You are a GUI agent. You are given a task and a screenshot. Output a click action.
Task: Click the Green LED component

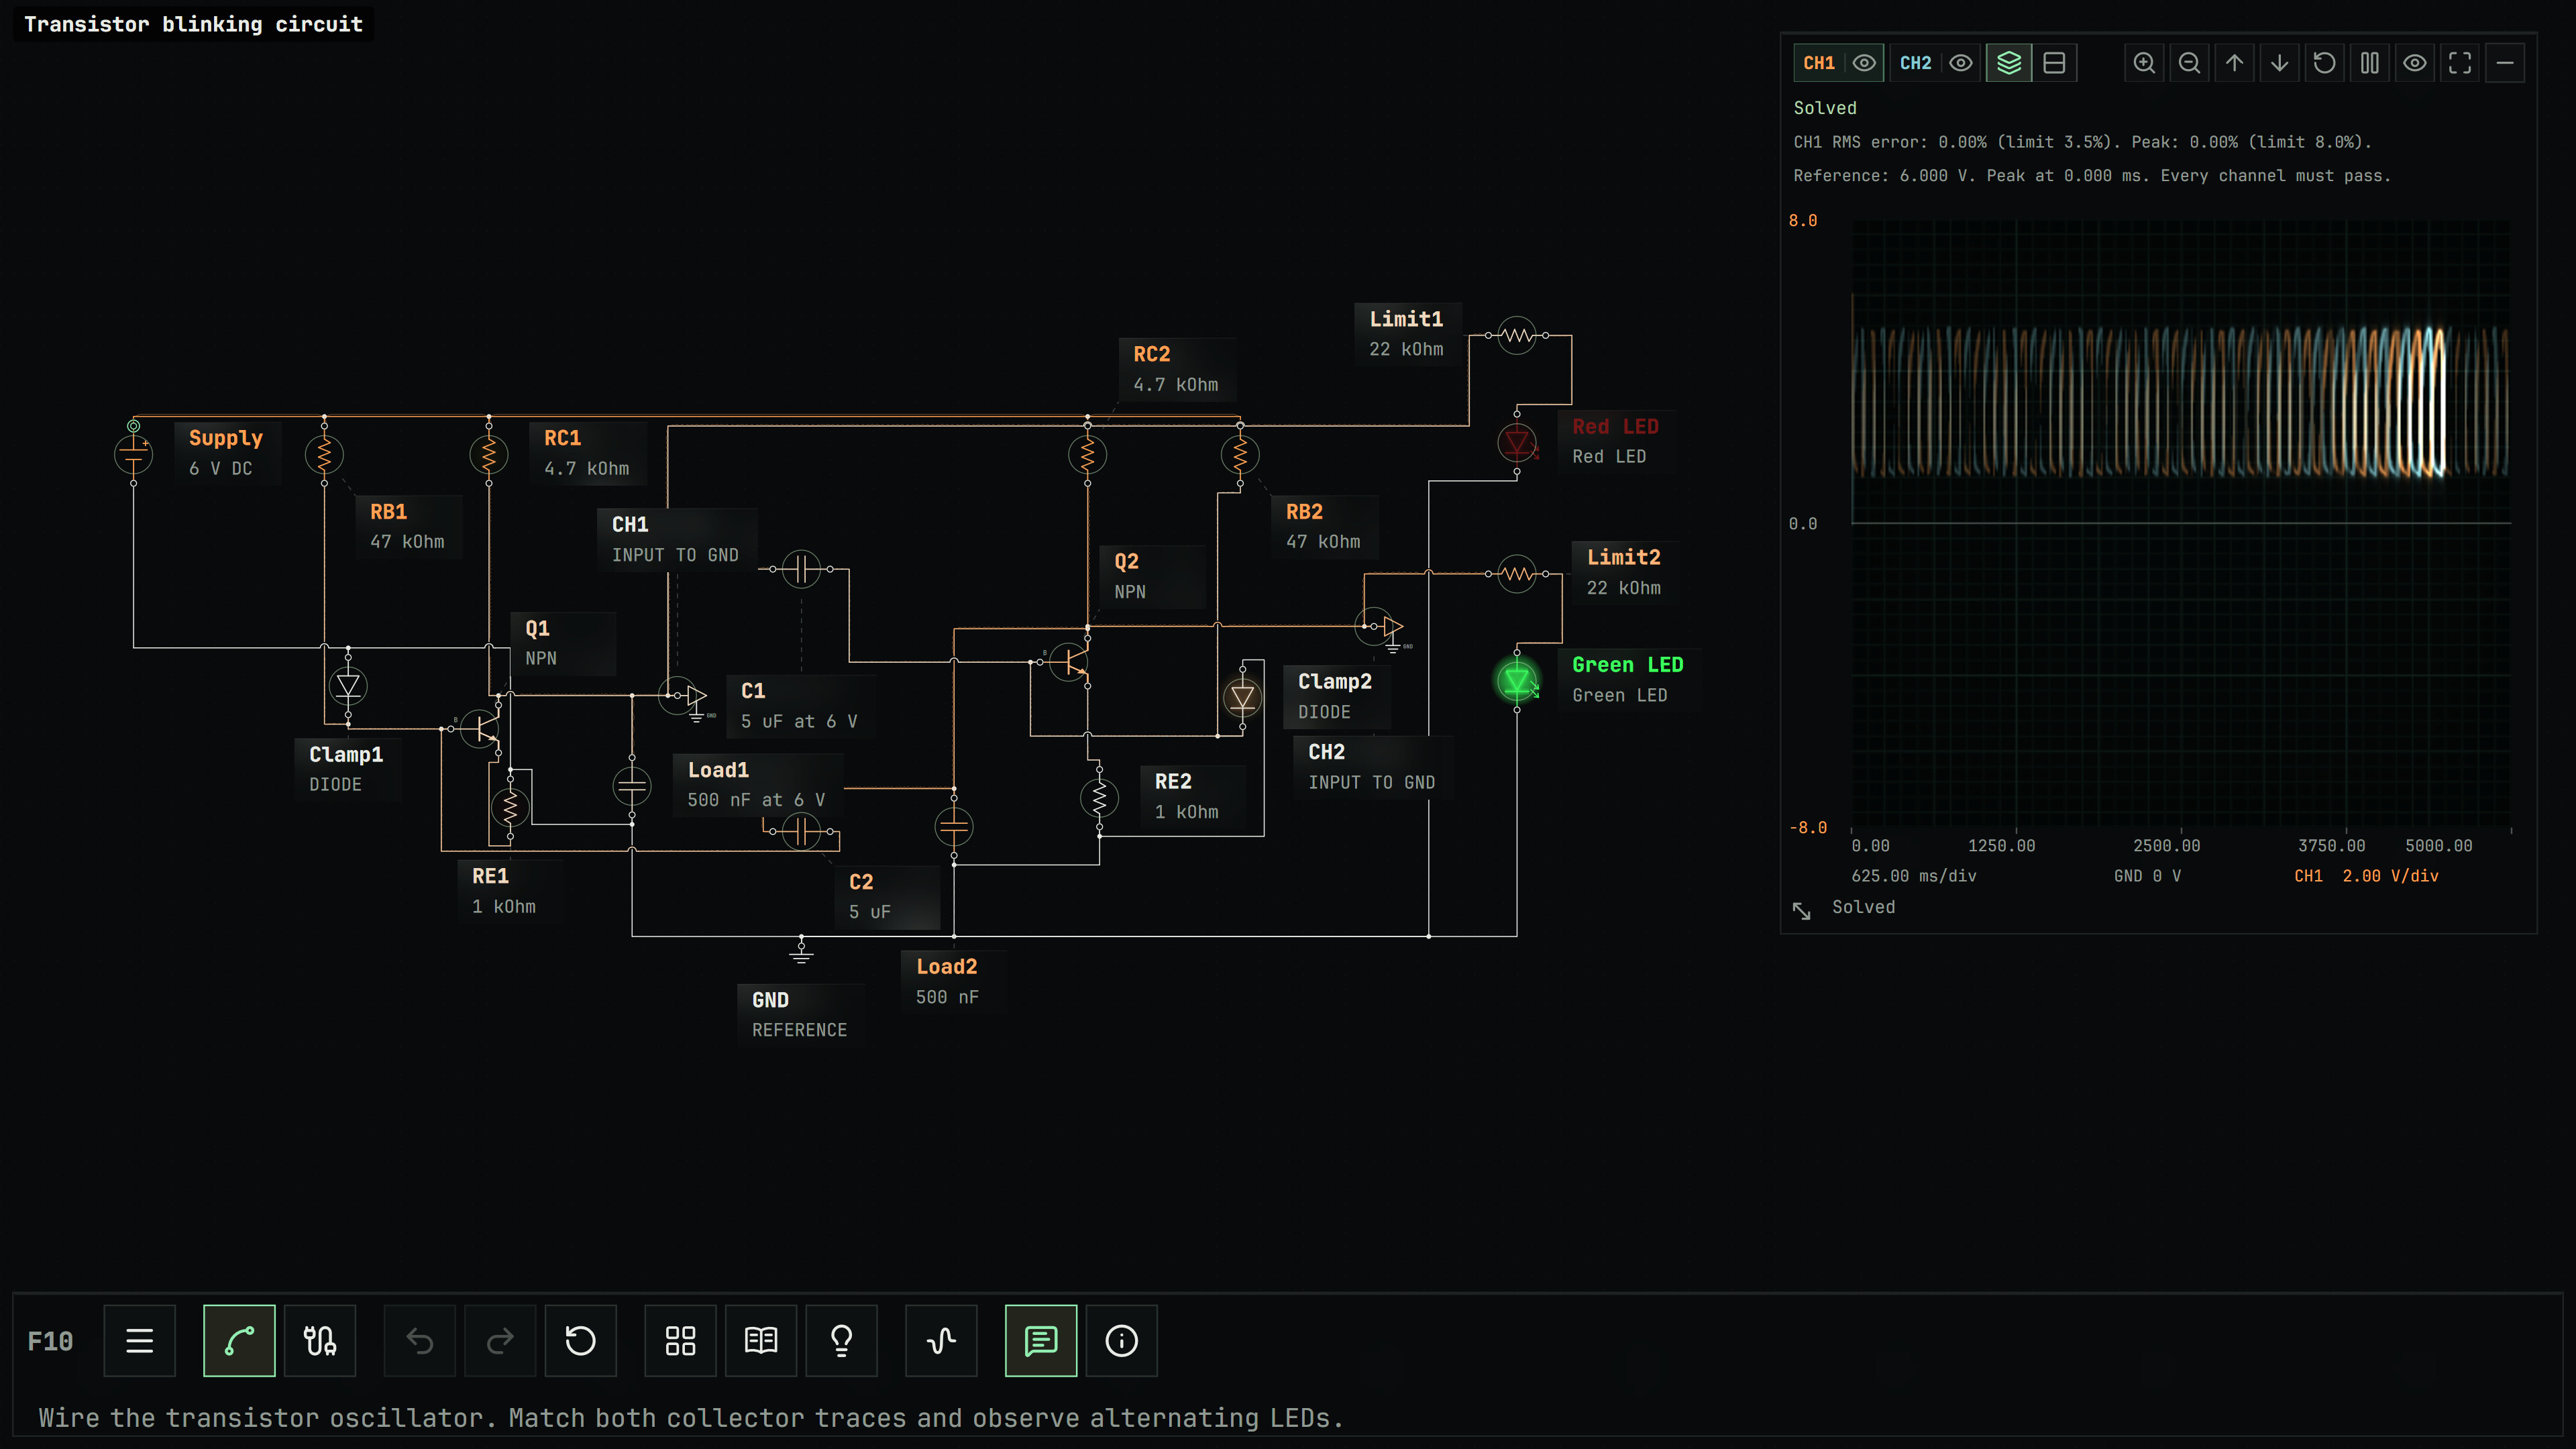coord(1517,682)
